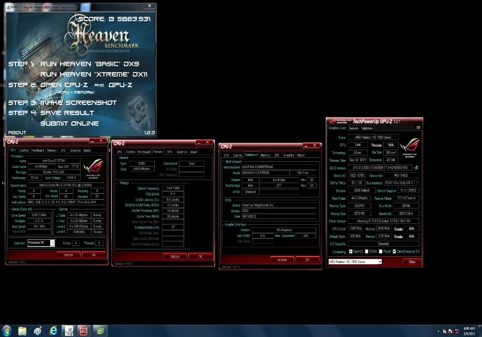Click OPEN CPU-Z in the Heaven launcher

click(64, 85)
